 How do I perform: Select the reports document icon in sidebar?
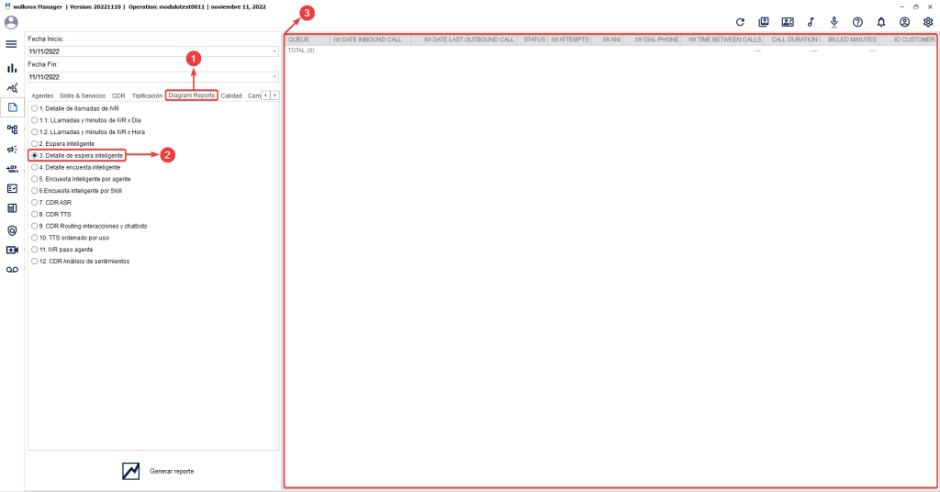[12, 107]
